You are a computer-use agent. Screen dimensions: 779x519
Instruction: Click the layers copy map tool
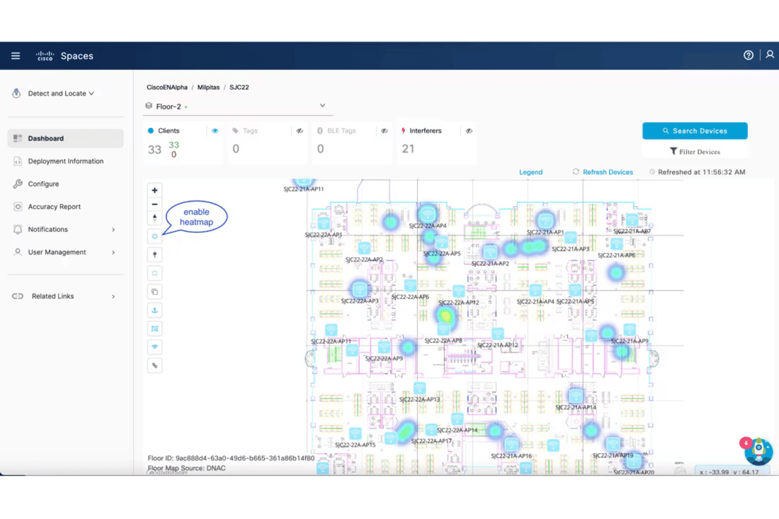coord(155,292)
